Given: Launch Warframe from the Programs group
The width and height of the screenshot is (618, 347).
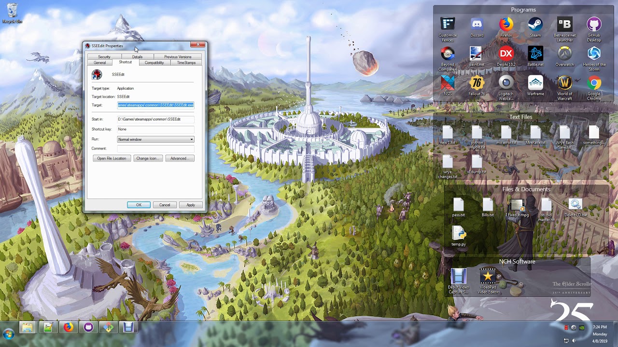Looking at the screenshot, I should tap(535, 86).
